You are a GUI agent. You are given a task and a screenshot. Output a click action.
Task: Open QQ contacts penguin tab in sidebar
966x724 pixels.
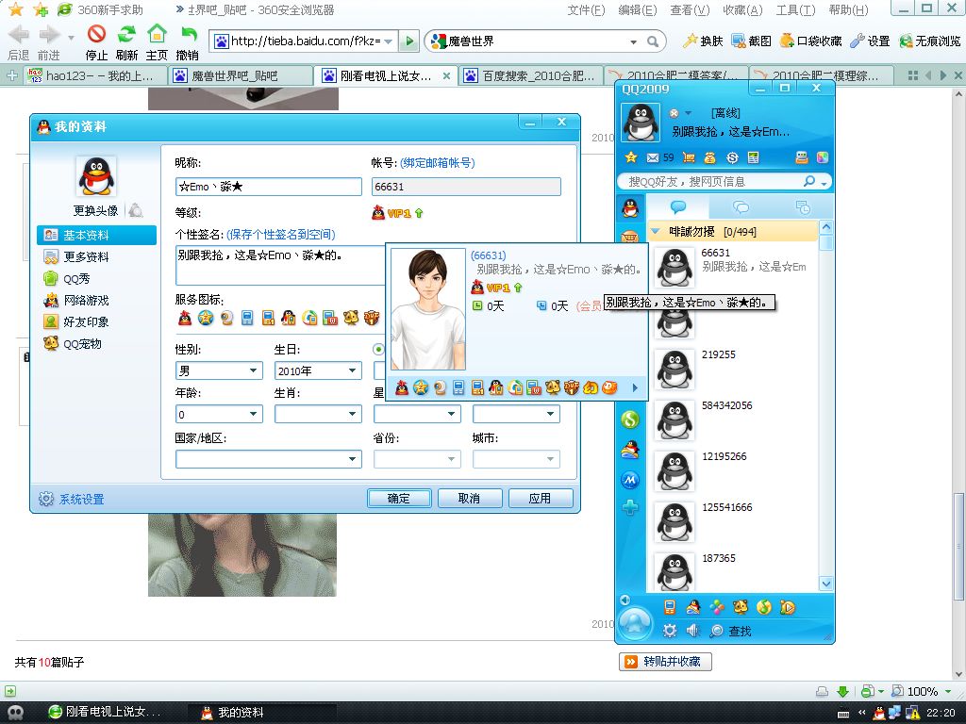pos(630,208)
